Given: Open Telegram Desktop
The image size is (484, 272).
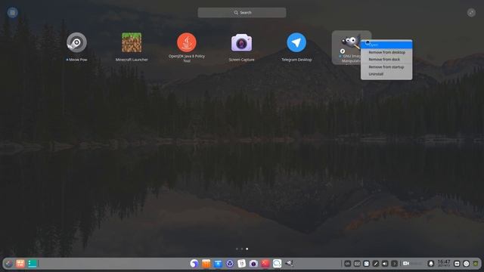Looking at the screenshot, I should (296, 42).
